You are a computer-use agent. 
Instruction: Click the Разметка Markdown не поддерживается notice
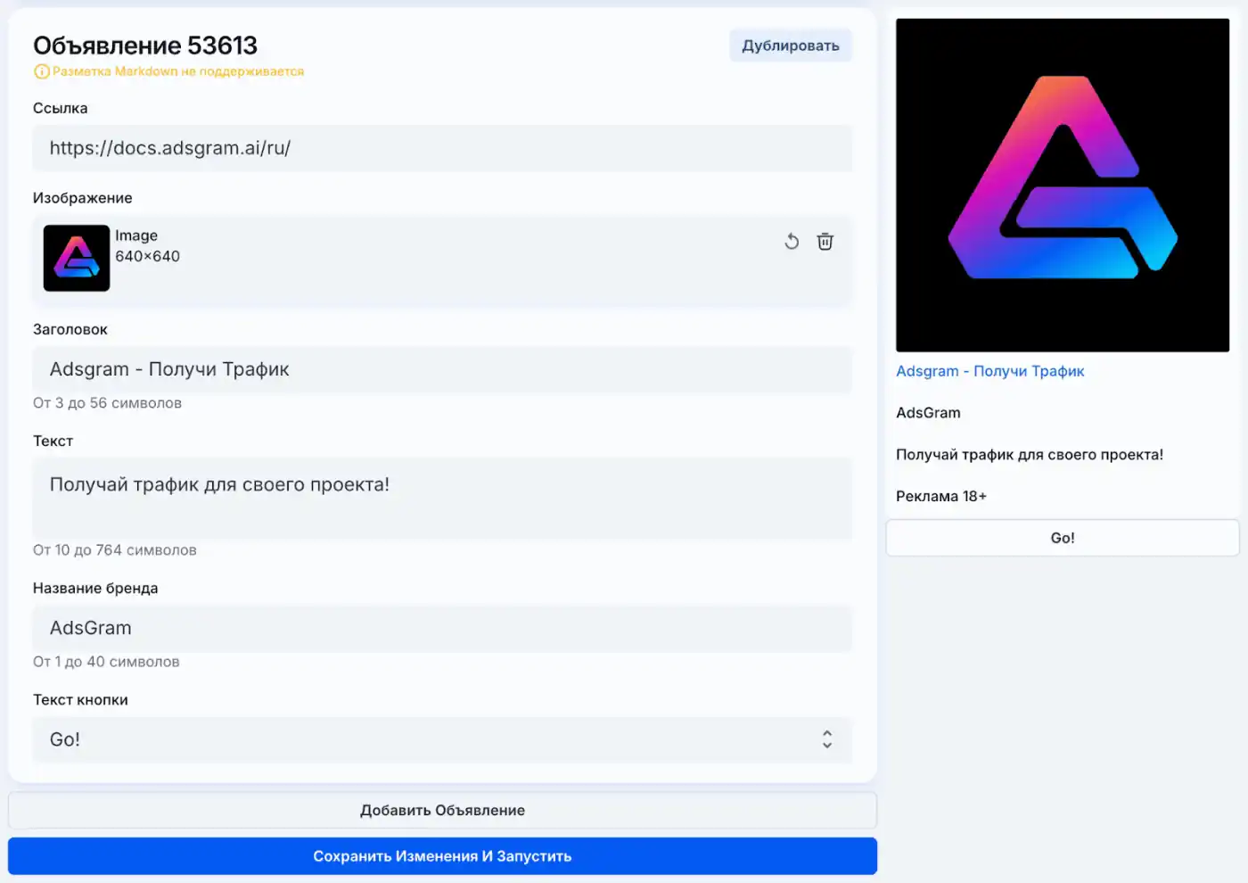click(x=178, y=71)
